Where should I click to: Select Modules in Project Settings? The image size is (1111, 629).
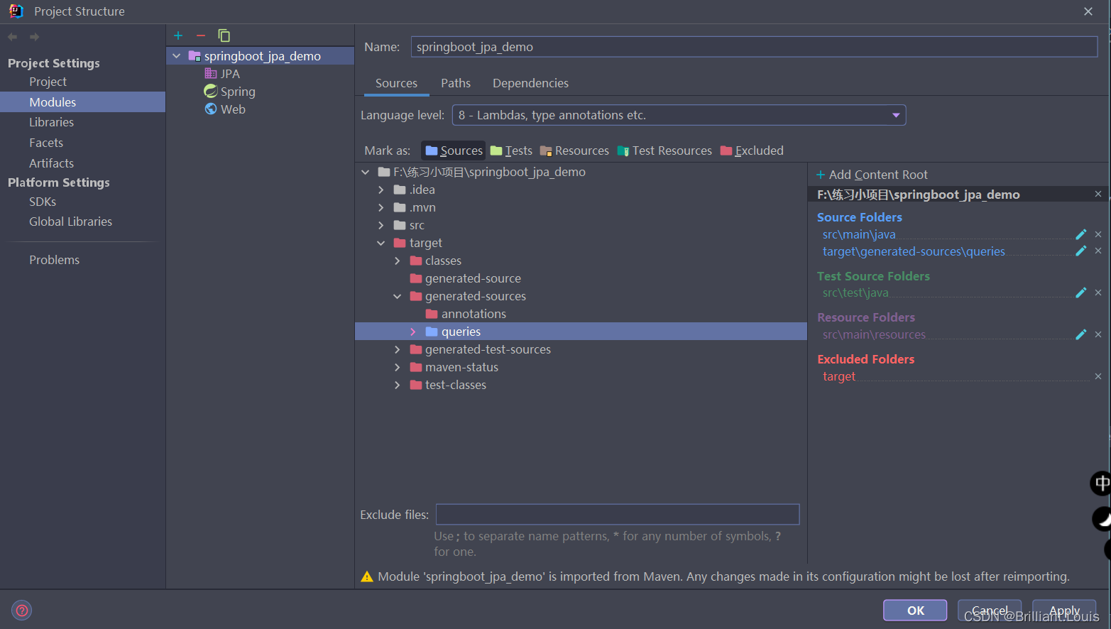tap(82, 102)
